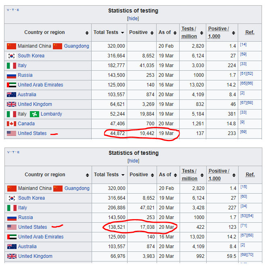Sort bottom table by Tests / million
Screen dimensions: 266x270
click(202, 175)
